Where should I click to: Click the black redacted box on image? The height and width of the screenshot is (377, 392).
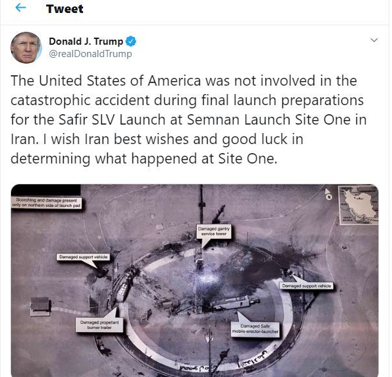[x=46, y=190]
